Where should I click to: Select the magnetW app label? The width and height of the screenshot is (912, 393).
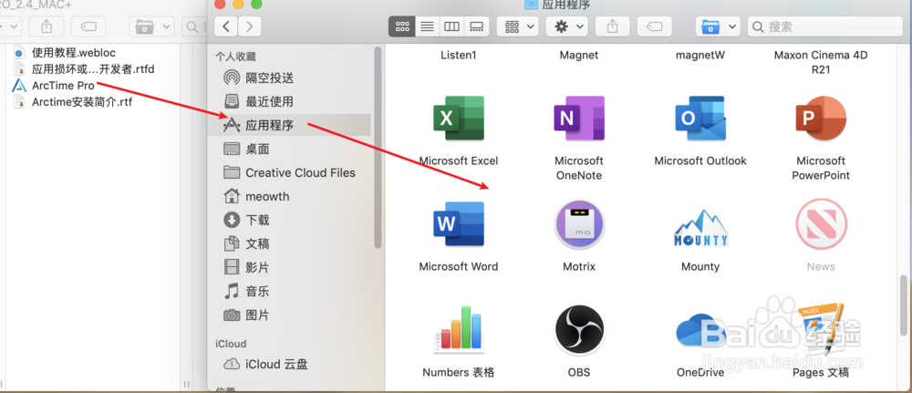tap(700, 56)
